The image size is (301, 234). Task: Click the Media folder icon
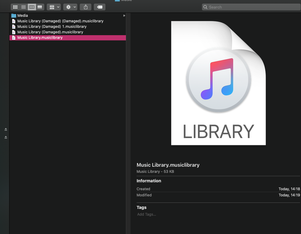[14, 16]
